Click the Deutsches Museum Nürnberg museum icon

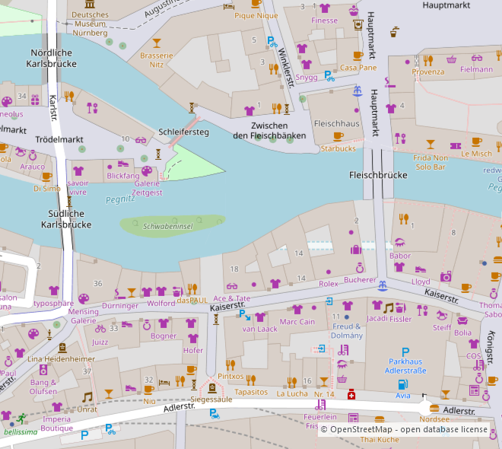point(90,4)
